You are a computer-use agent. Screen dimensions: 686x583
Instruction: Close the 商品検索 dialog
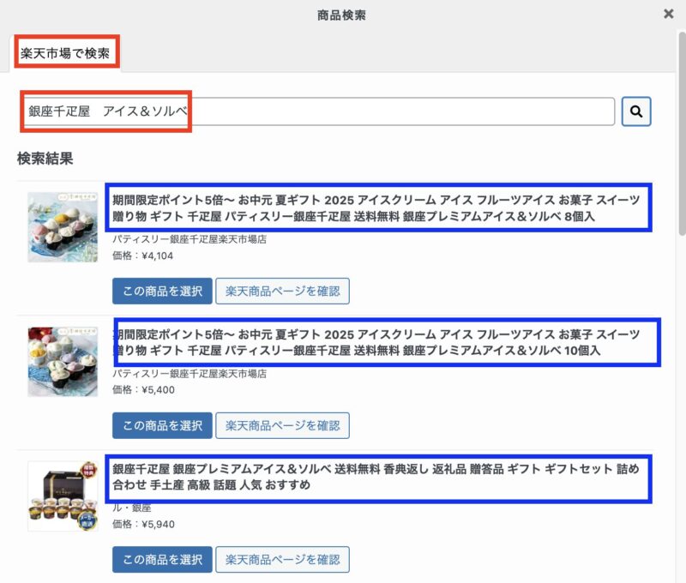click(x=668, y=14)
